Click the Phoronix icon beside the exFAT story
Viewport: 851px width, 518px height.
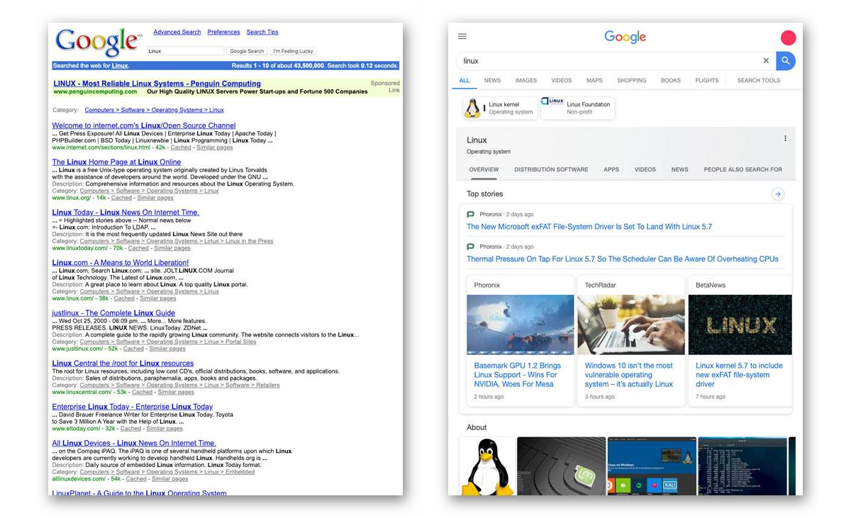[470, 214]
